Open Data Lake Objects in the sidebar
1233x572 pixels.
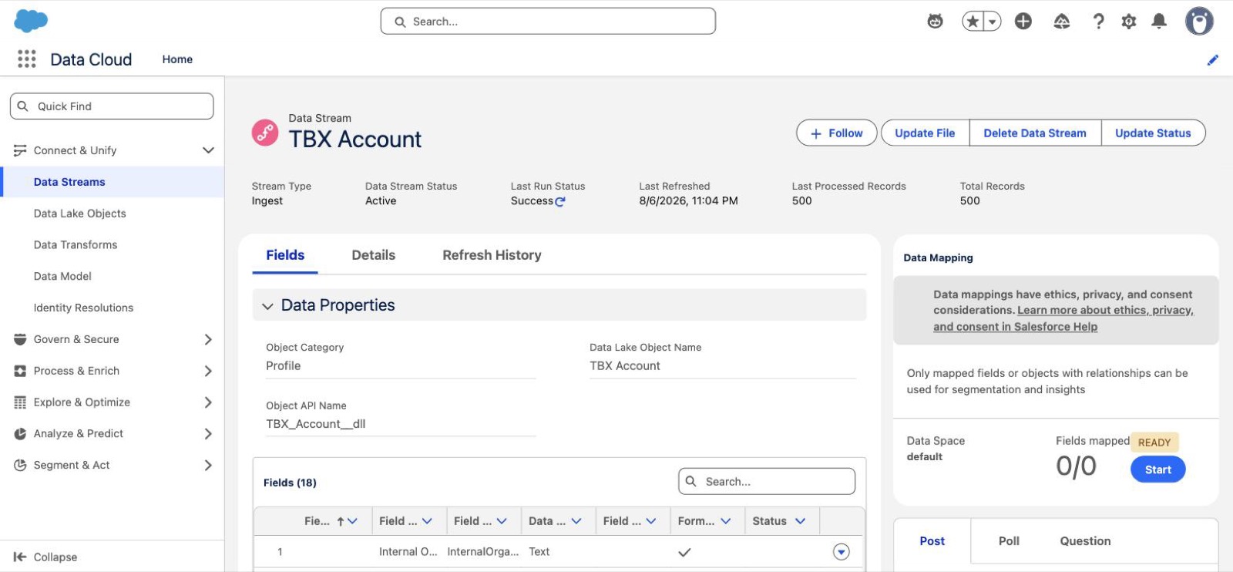pos(79,214)
